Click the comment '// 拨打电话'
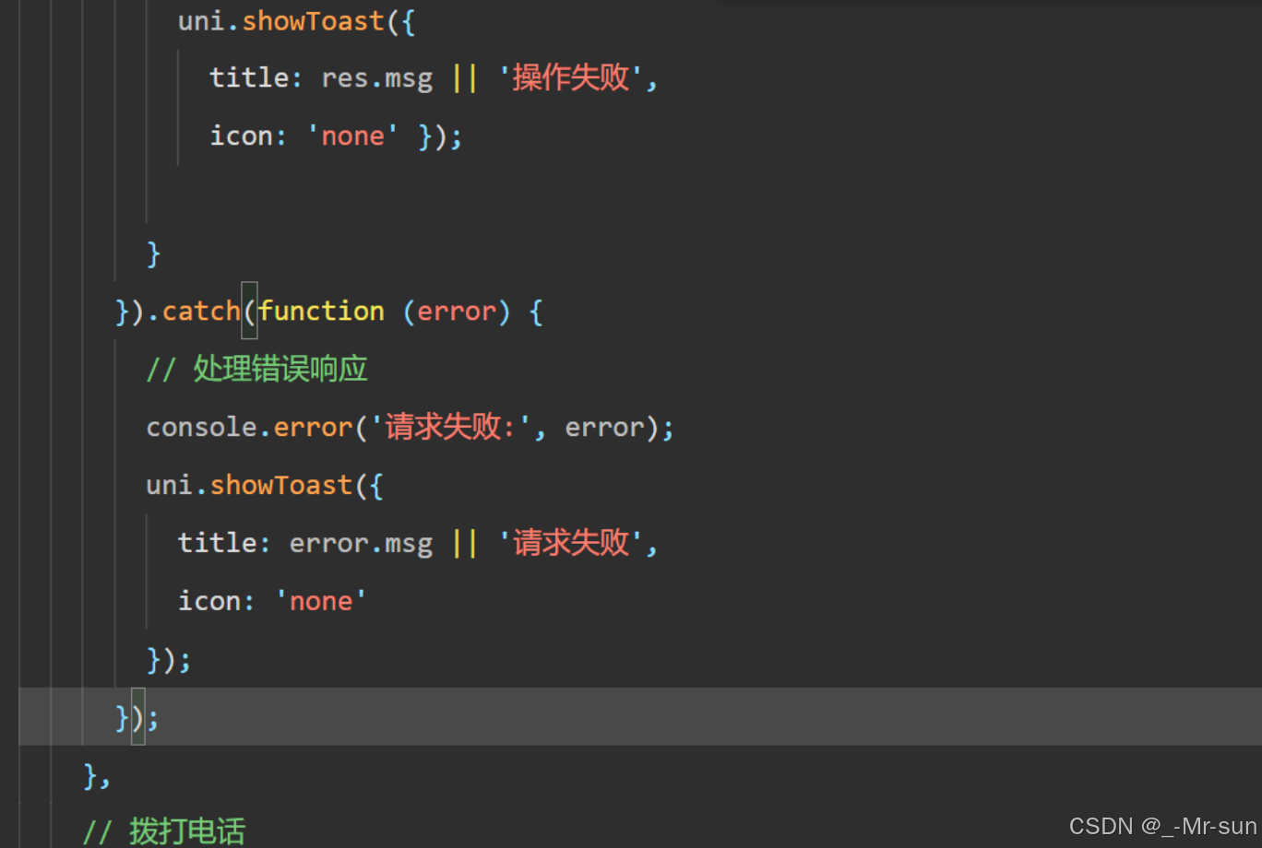1262x848 pixels. point(164,831)
